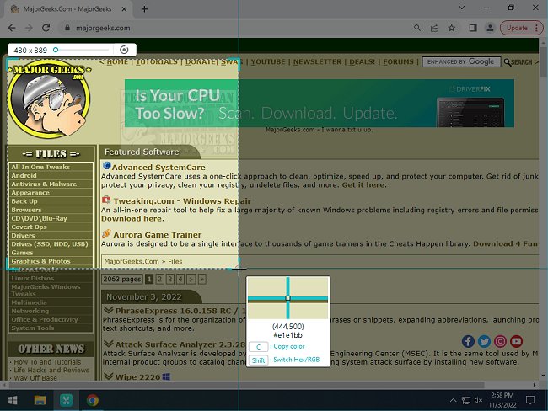Click the Advanced SystemCare blue icon

point(106,166)
